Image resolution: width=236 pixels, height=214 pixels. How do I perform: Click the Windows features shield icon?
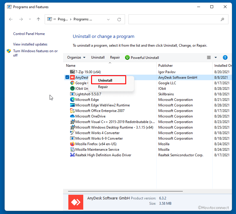(x=9, y=51)
